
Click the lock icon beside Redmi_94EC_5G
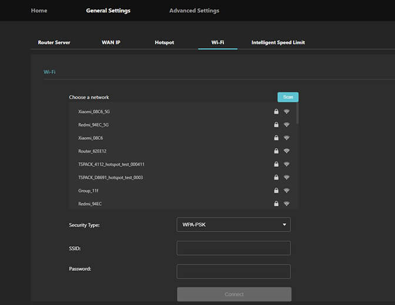tap(276, 125)
